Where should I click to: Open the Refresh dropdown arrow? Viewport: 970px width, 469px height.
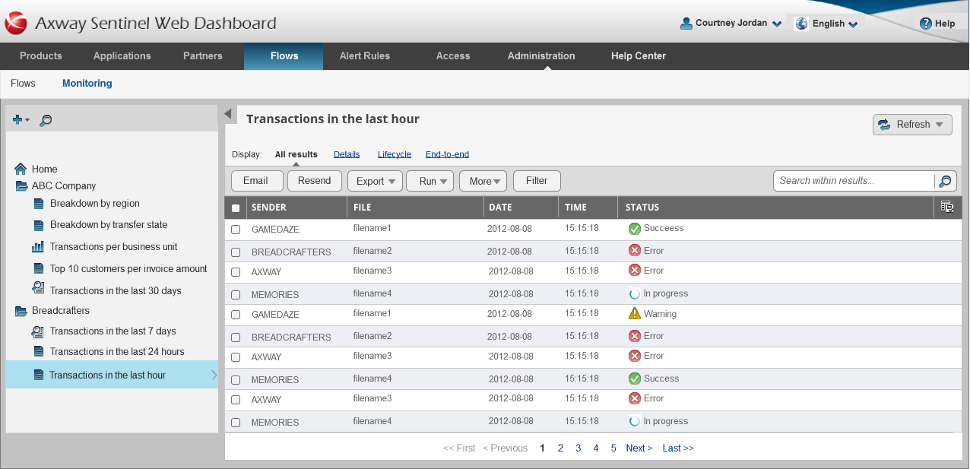939,125
